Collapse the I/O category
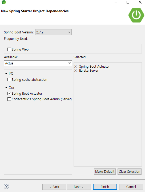The image size is (145, 192). [x=6, y=74]
